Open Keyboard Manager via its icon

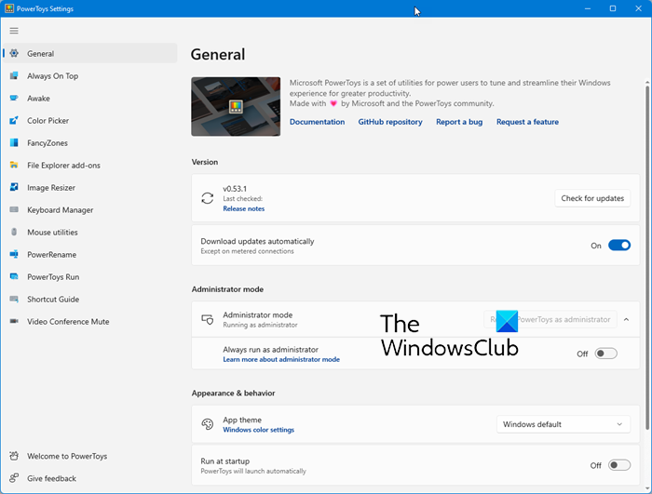point(14,210)
